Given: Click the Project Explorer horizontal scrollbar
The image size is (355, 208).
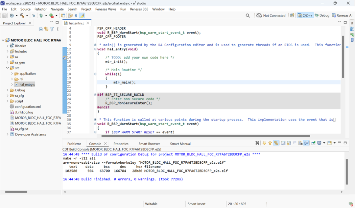Looking at the screenshot, I should coord(16,192).
